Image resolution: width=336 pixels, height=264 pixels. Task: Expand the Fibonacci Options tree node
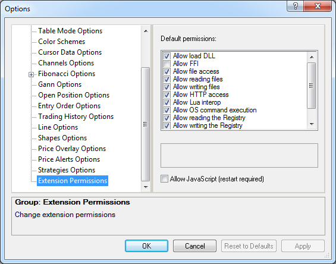pos(32,74)
